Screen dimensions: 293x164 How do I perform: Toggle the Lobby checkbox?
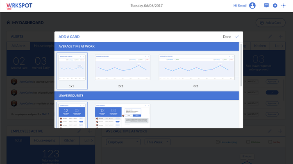[270, 142]
